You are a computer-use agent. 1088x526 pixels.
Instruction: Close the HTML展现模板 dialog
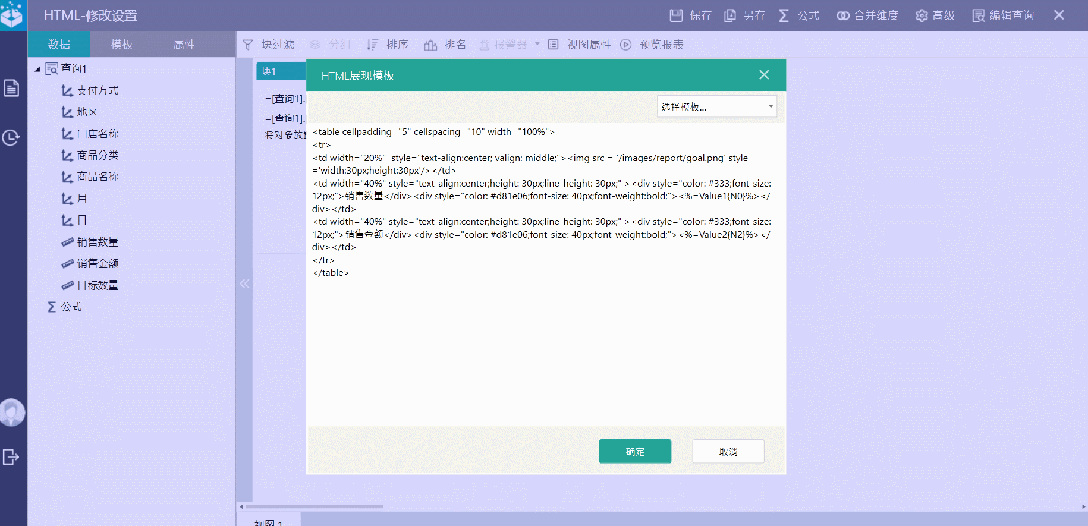(764, 75)
